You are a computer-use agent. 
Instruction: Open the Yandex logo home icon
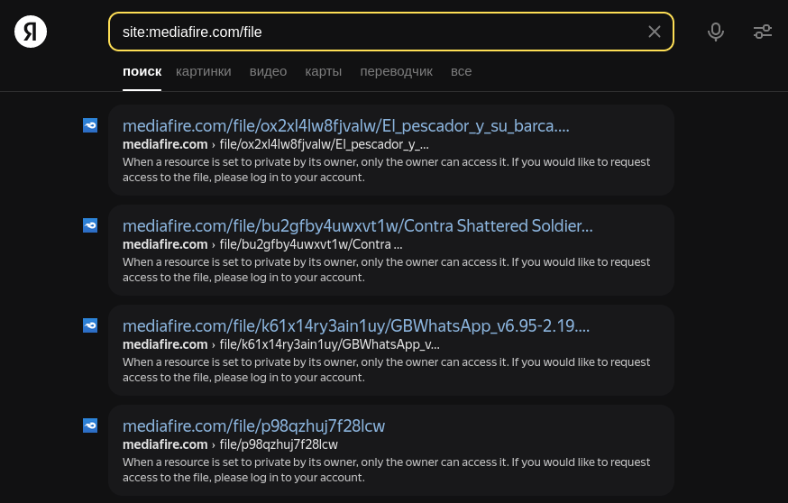pos(31,32)
